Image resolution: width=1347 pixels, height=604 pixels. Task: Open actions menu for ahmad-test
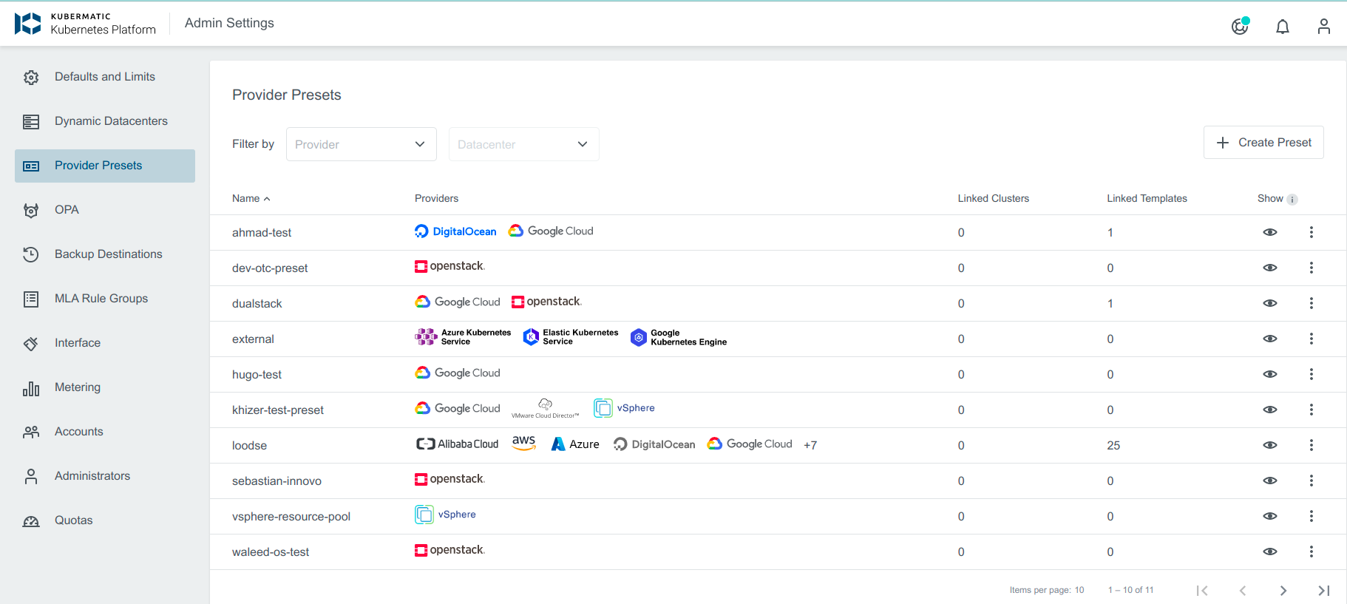click(x=1312, y=232)
